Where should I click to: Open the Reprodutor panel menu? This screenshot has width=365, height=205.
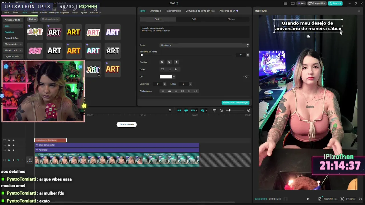(x=359, y=11)
